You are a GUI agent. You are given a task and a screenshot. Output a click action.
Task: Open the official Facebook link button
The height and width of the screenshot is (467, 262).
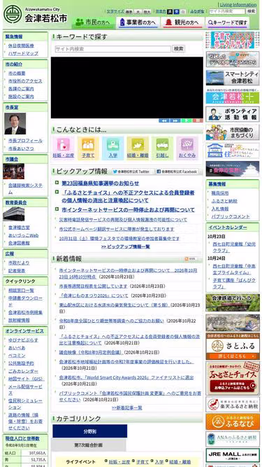(177, 172)
